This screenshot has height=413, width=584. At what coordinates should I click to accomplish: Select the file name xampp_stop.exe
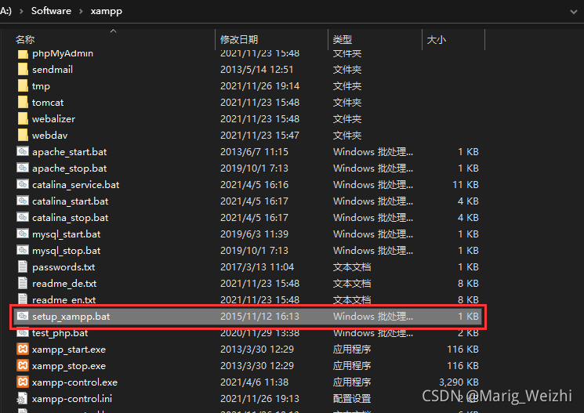pos(69,366)
